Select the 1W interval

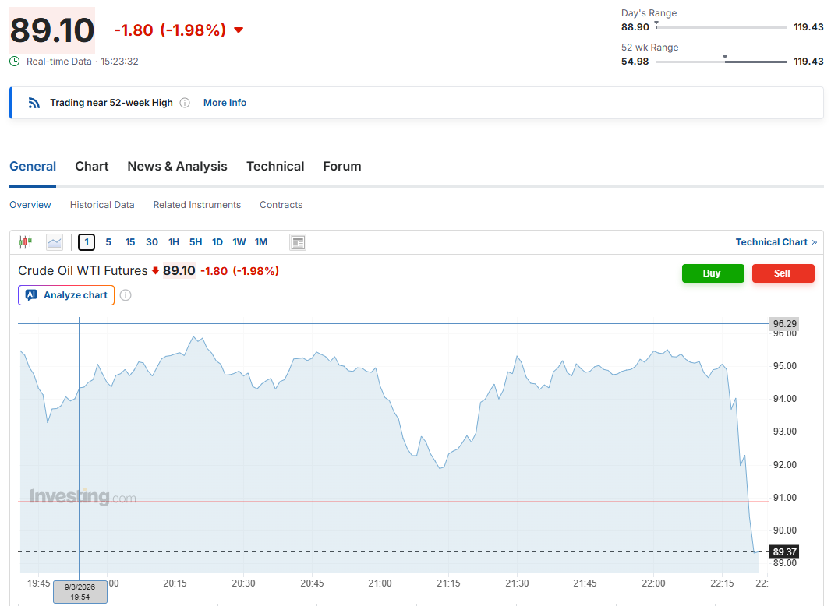pos(239,242)
